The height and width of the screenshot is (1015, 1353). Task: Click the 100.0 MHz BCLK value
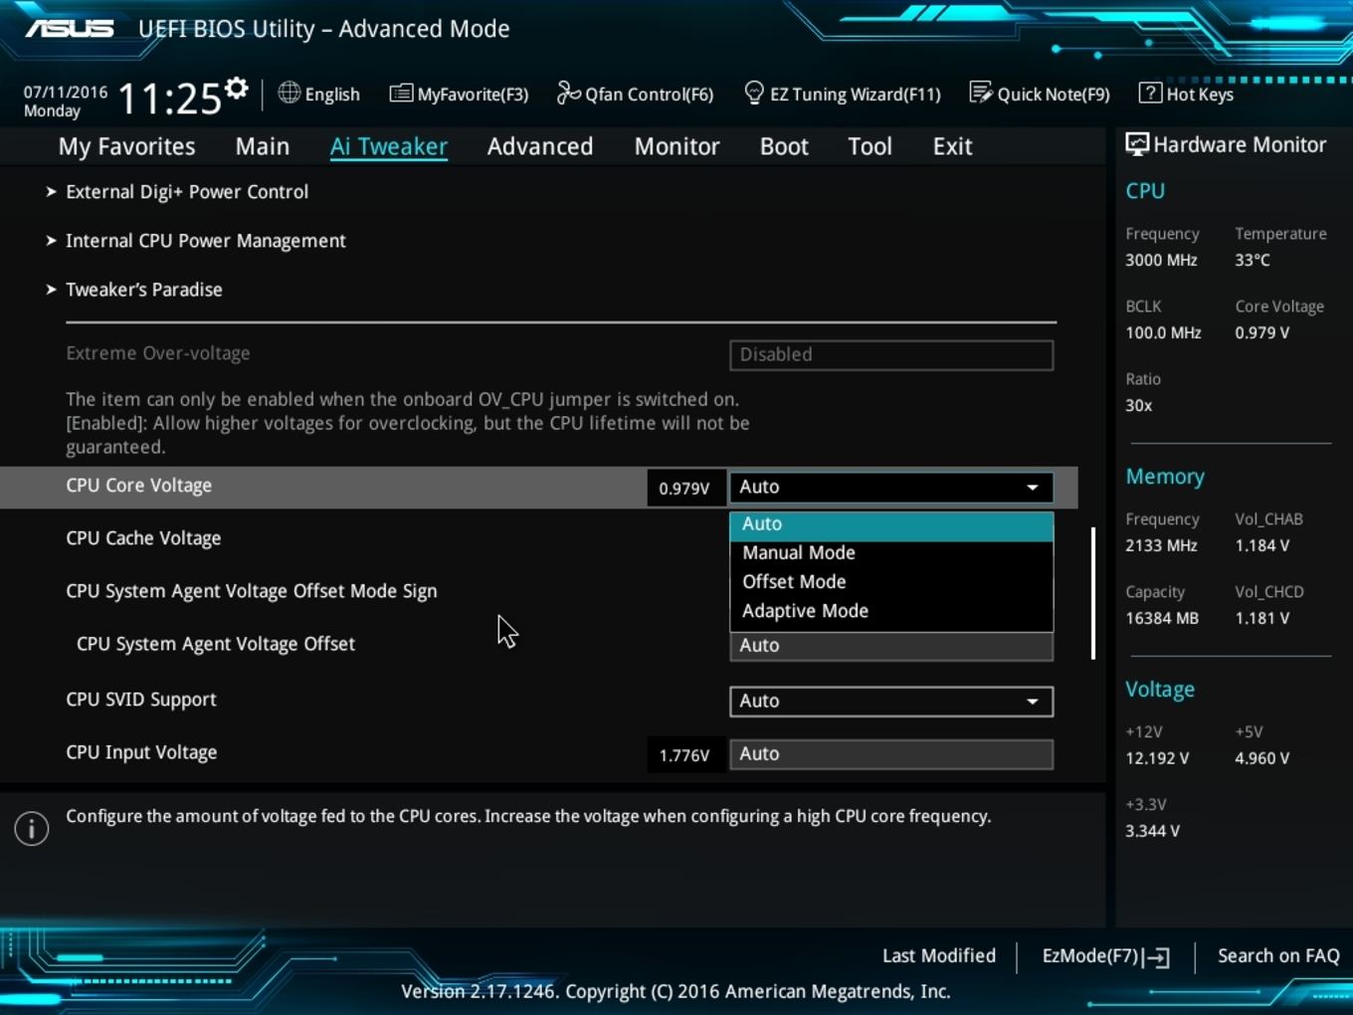1163,333
